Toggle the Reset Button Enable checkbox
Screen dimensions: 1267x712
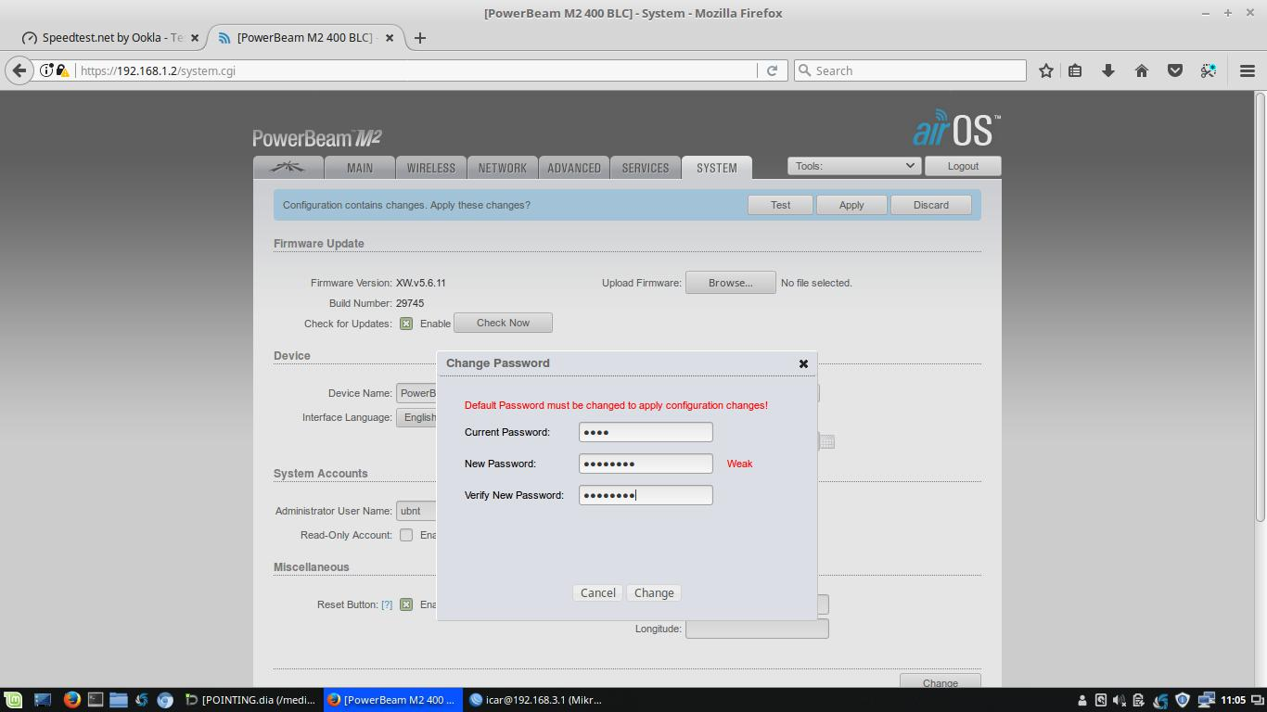click(x=406, y=604)
